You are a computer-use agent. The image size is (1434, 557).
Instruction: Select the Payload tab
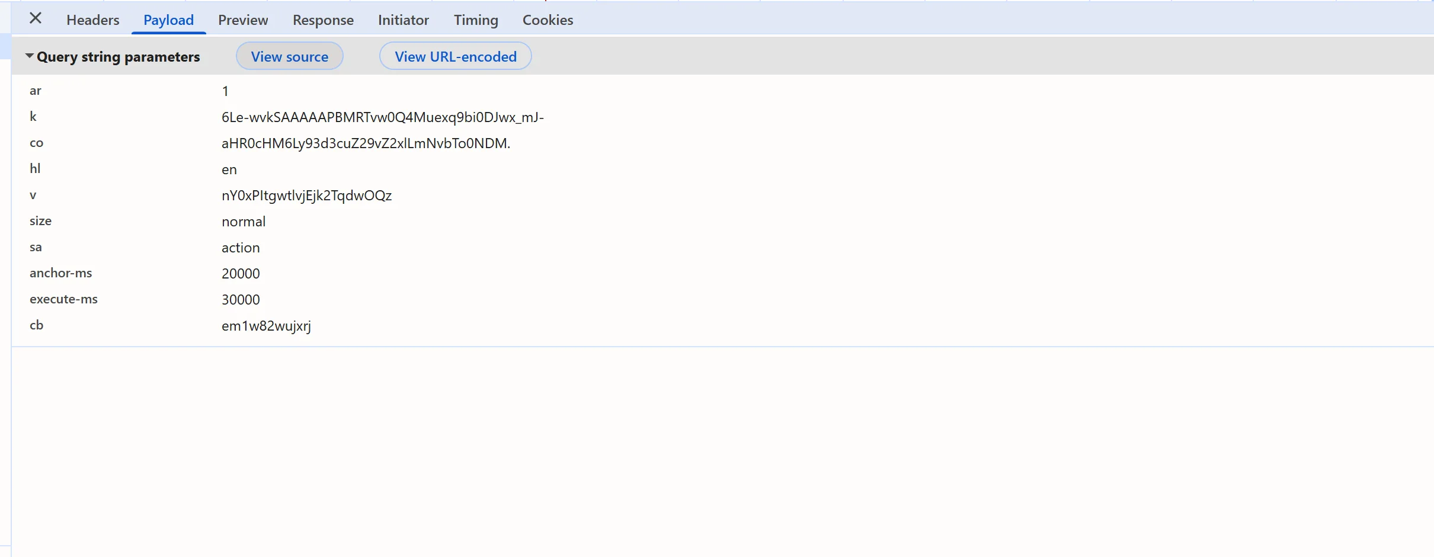(168, 20)
